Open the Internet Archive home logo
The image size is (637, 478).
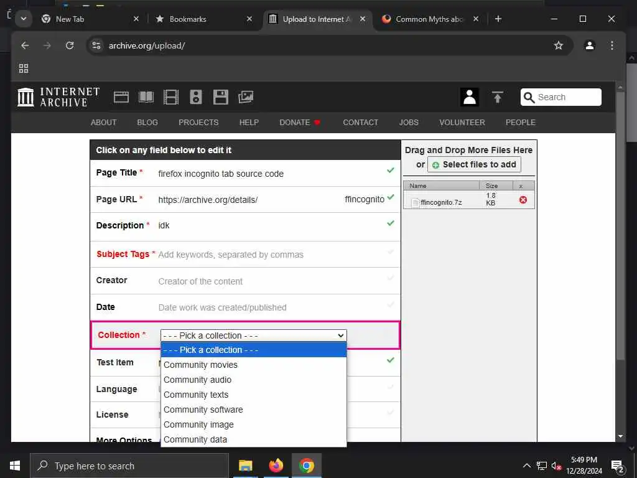pyautogui.click(x=58, y=97)
